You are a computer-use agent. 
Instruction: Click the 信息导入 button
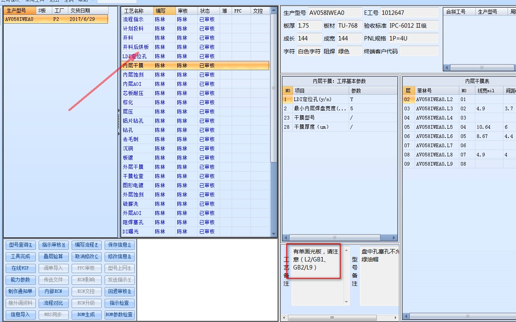click(21, 315)
